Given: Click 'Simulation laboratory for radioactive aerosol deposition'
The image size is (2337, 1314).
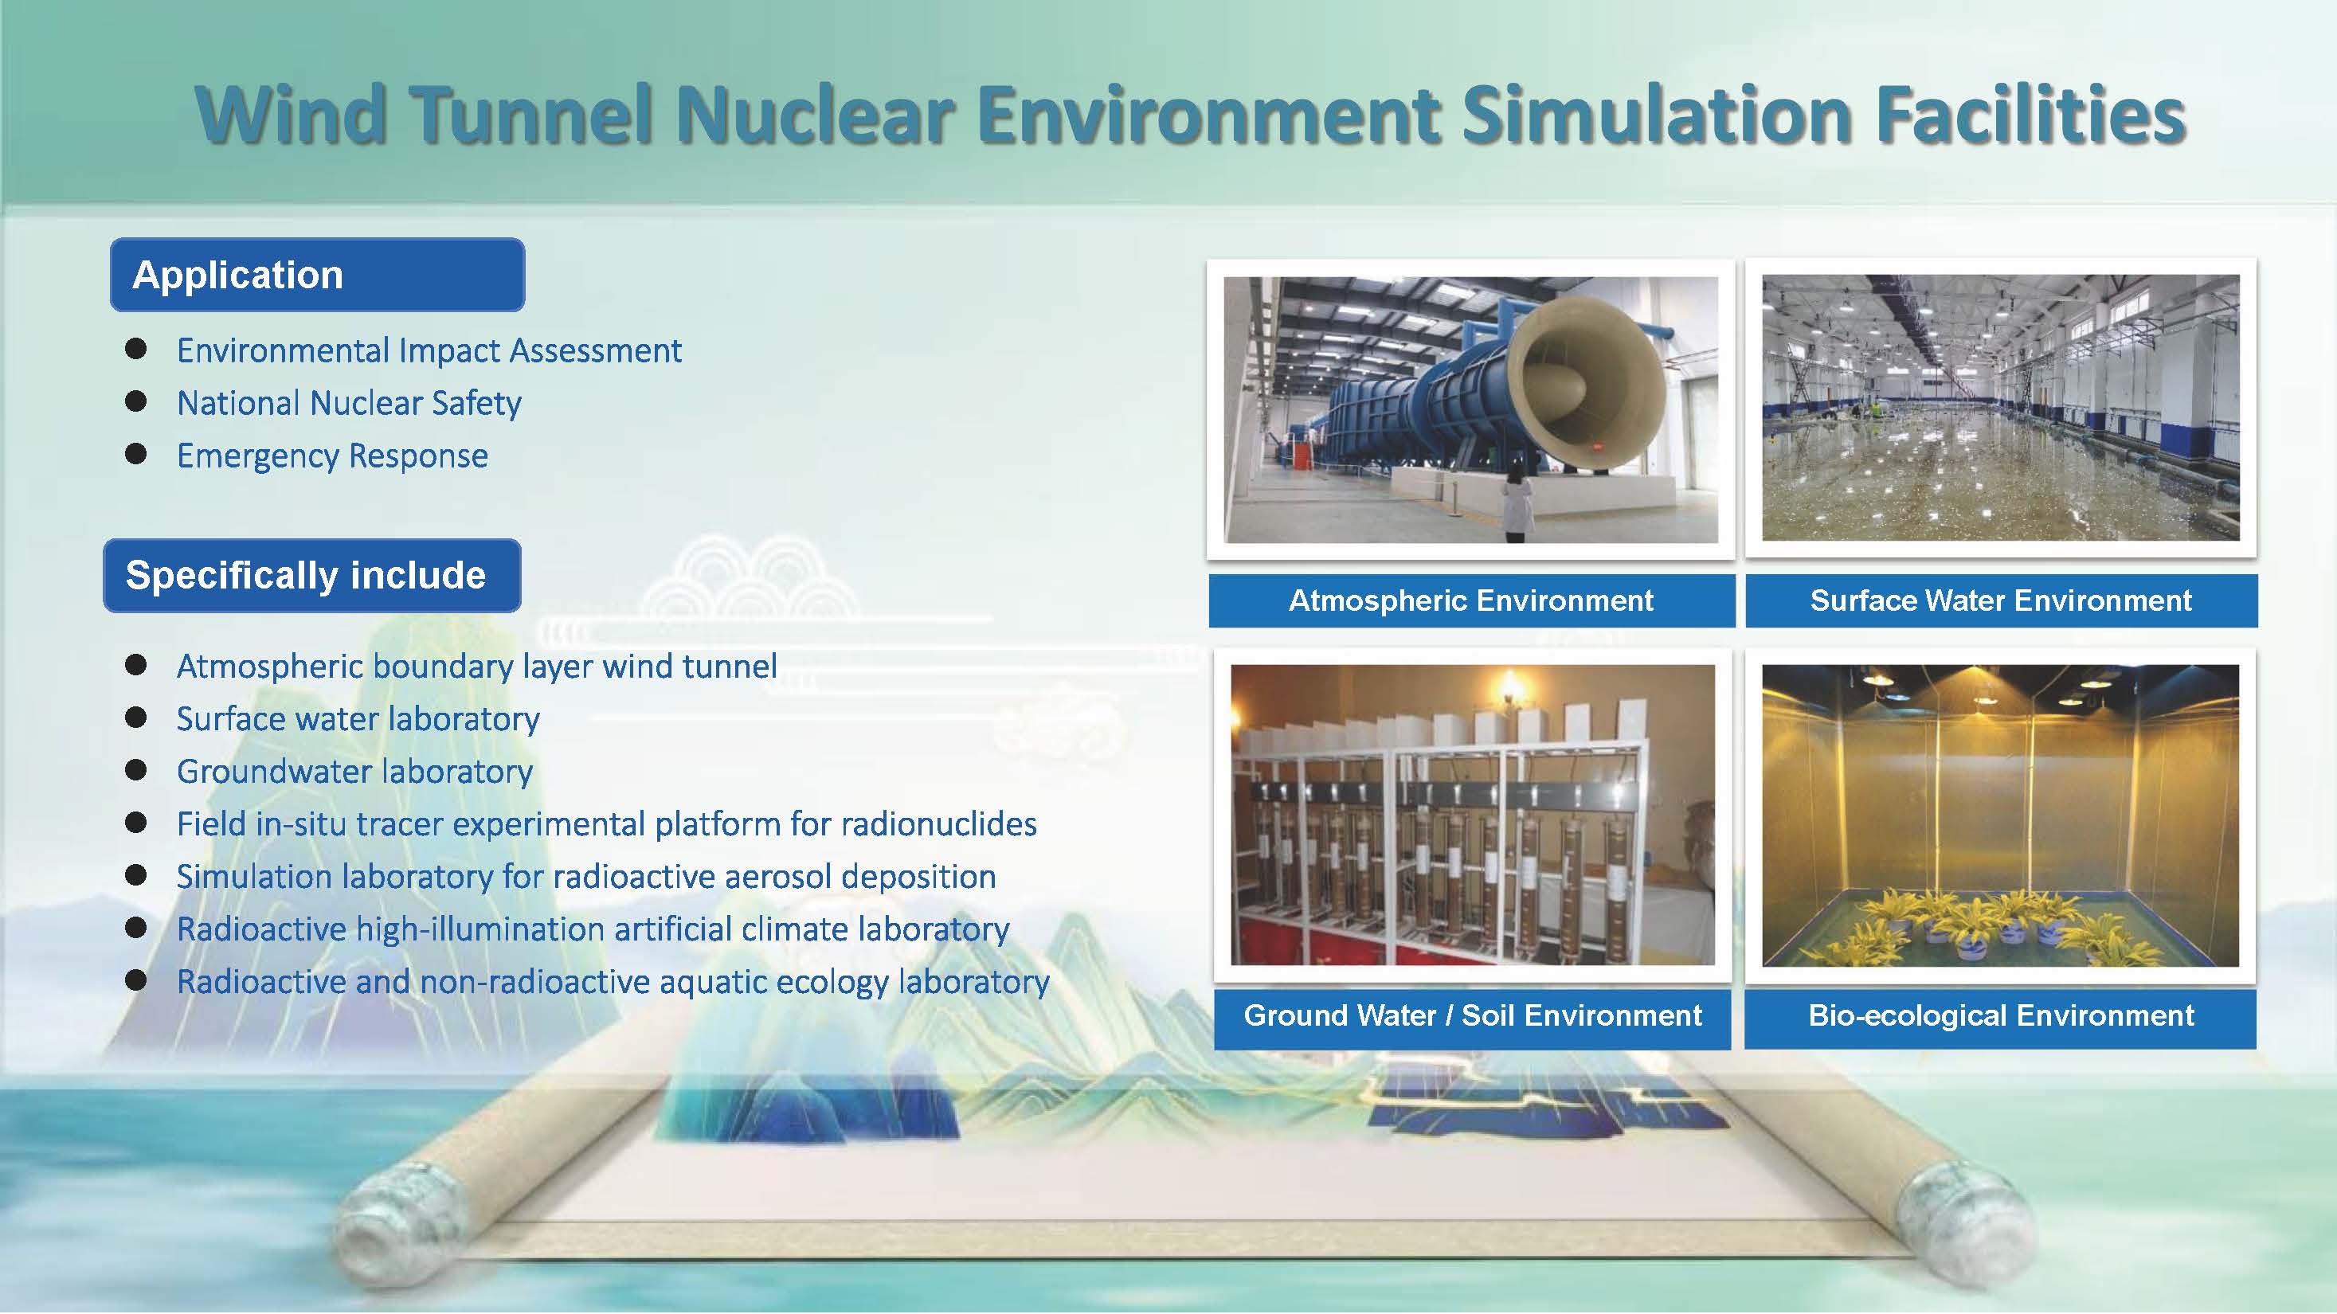Looking at the screenshot, I should 586,877.
